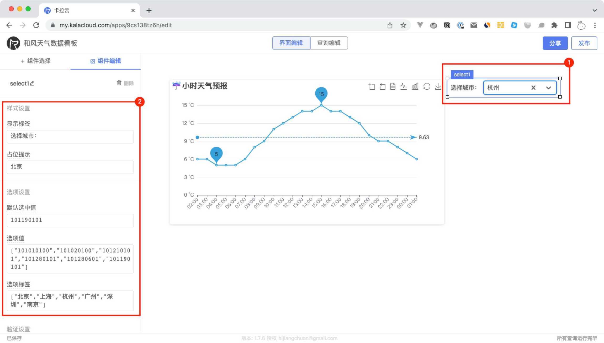Click the 发布 button
Image resolution: width=604 pixels, height=343 pixels.
coord(584,43)
